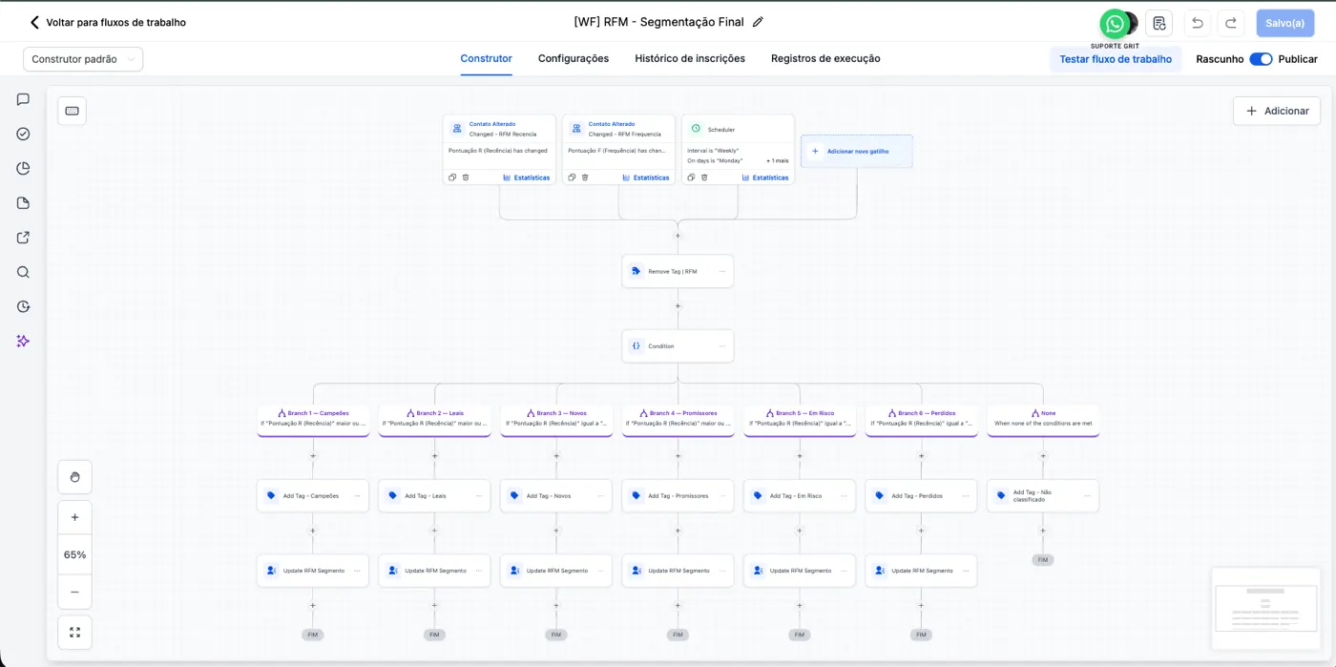Select the None branch node
The image size is (1336, 667).
coord(1043,419)
